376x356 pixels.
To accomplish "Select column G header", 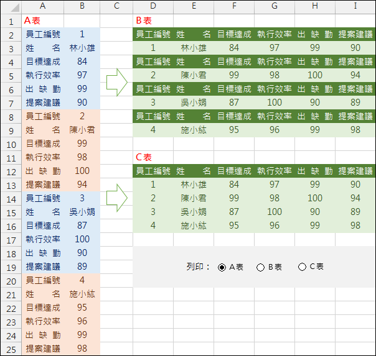I will [275, 6].
